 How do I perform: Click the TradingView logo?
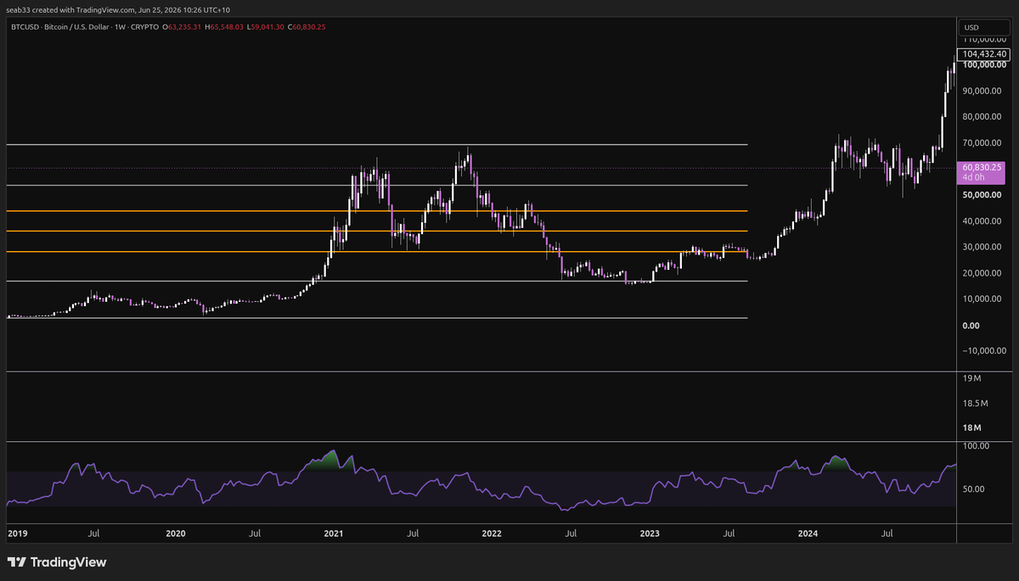tap(57, 562)
